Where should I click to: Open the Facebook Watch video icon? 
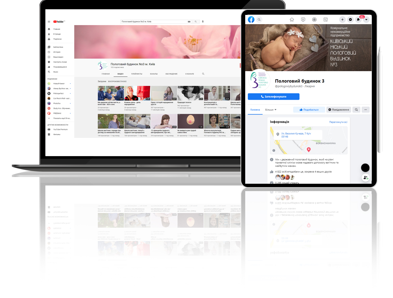pyautogui.click(x=303, y=19)
